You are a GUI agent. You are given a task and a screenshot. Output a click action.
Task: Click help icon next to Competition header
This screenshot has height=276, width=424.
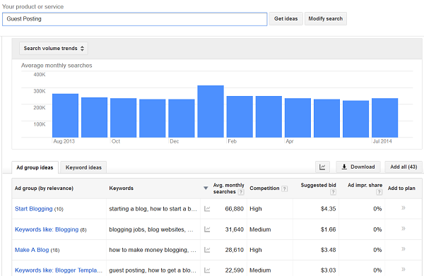point(285,188)
